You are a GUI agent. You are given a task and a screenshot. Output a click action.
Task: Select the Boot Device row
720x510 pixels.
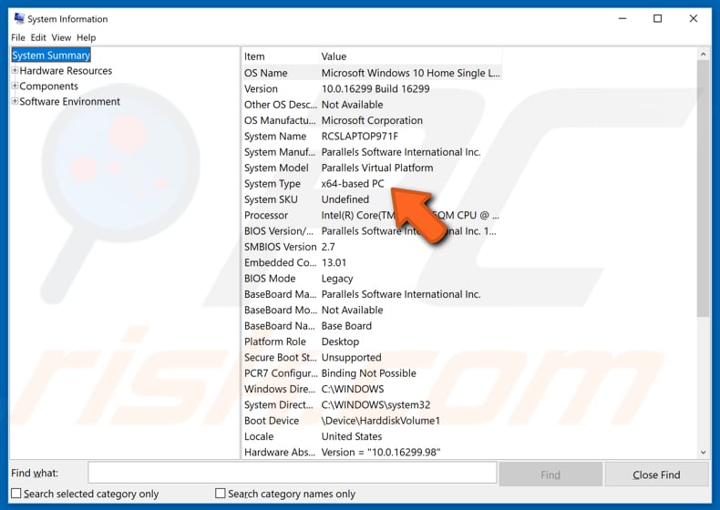pos(372,421)
